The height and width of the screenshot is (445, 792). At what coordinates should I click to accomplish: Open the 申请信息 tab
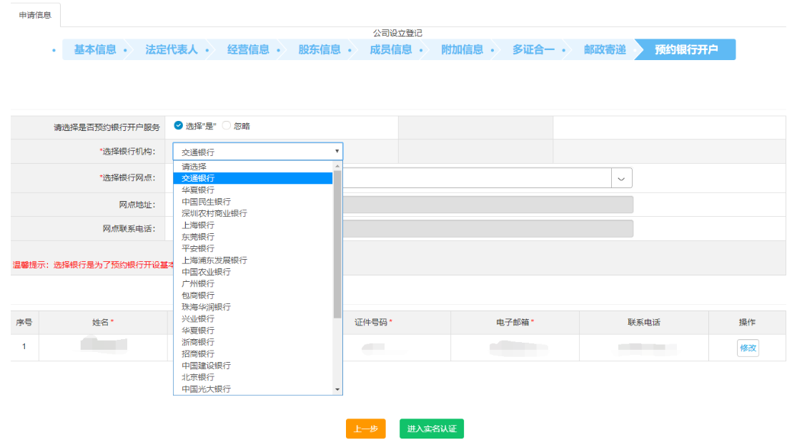[35, 14]
